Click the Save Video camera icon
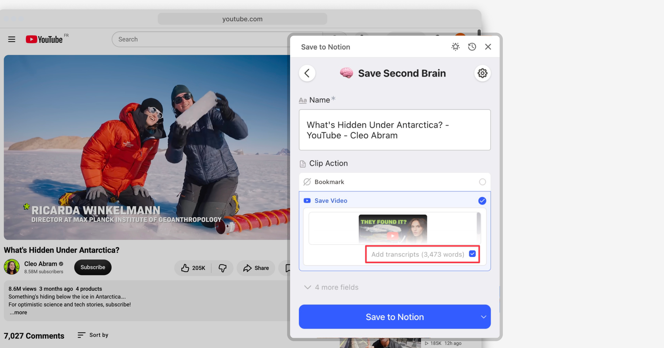 [x=307, y=201]
